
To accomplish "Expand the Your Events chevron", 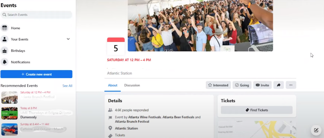I will tap(68, 39).
